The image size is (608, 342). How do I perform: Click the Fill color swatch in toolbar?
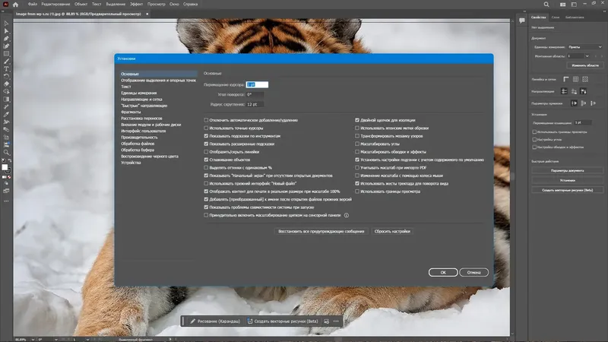5,167
